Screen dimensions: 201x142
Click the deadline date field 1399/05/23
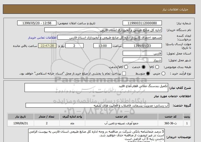click(142, 46)
